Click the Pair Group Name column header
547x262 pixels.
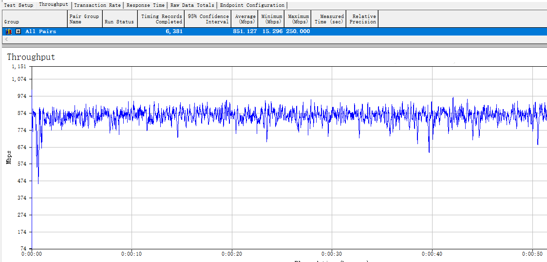(x=84, y=19)
